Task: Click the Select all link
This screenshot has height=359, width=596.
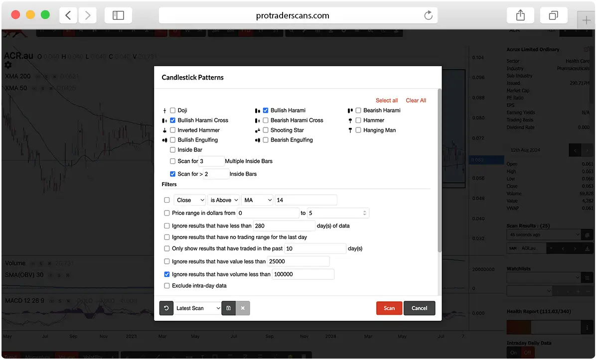Action: [x=387, y=101]
